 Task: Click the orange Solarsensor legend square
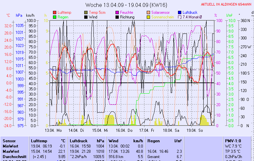tap(149, 12)
